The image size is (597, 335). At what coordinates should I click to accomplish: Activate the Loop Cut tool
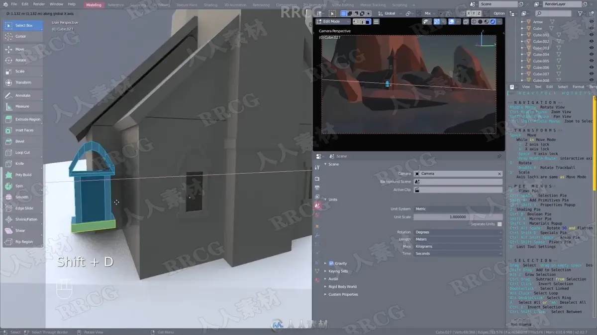(x=23, y=152)
